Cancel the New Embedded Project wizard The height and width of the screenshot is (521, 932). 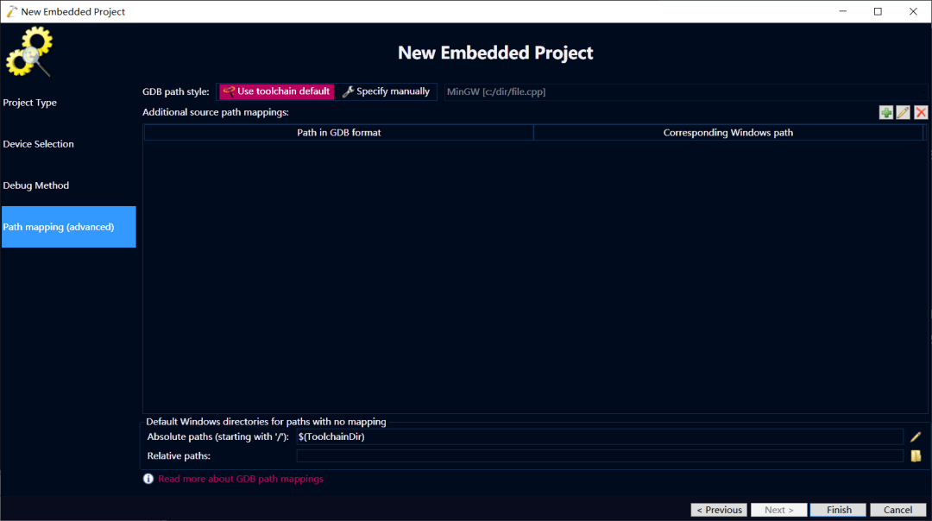pyautogui.click(x=898, y=510)
